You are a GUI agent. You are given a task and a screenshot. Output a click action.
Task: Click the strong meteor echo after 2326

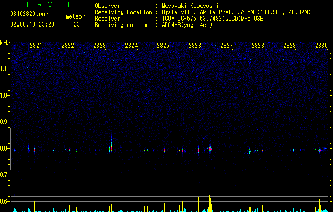point(210,149)
